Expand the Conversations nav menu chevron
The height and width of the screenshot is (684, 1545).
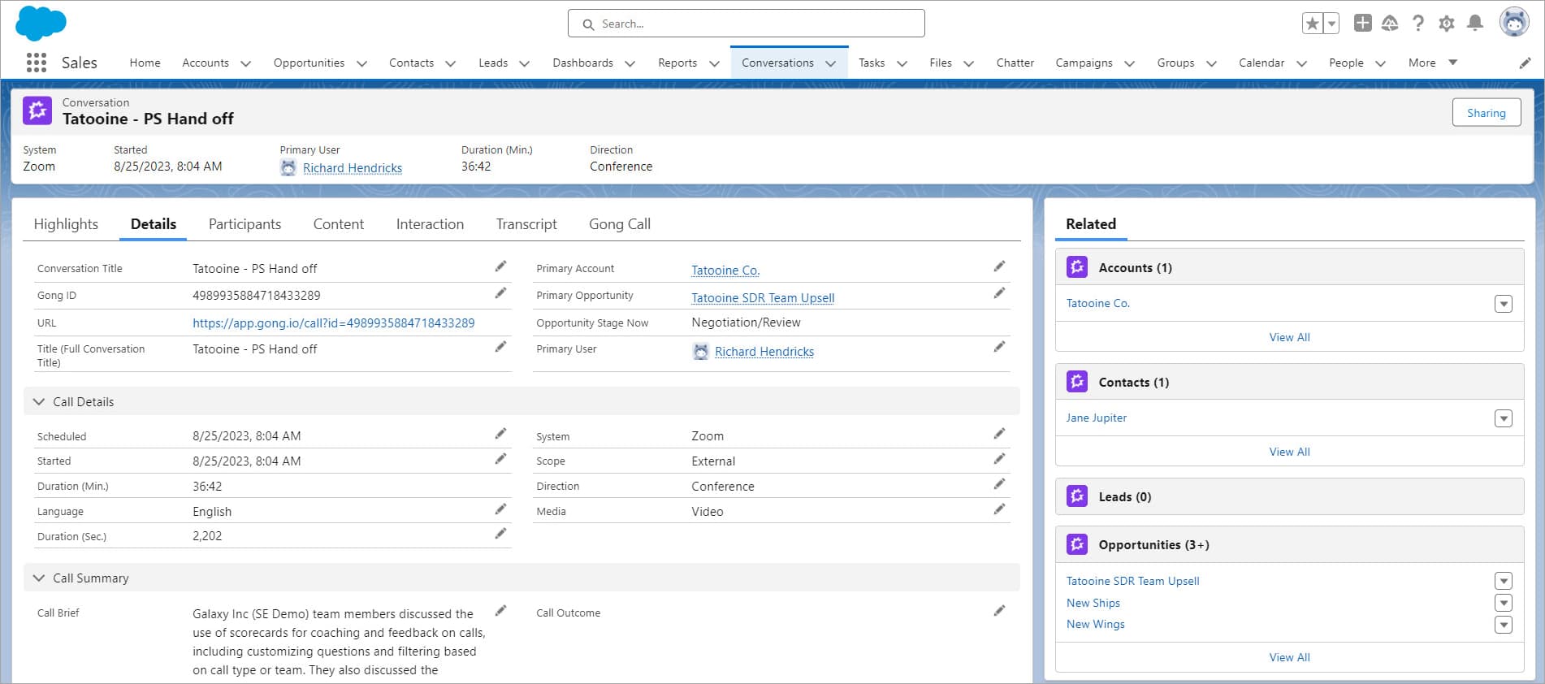(x=831, y=63)
